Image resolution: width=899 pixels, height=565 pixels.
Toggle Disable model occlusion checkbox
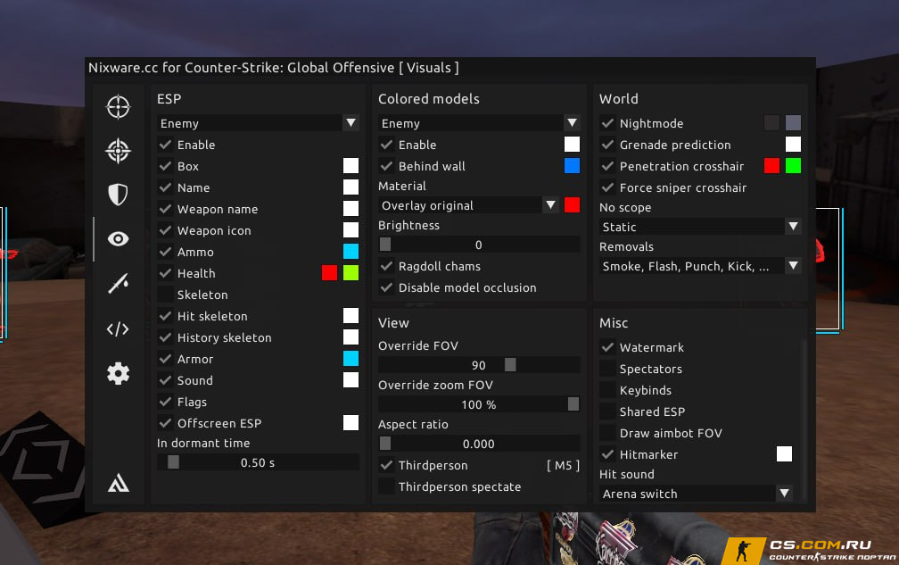pyautogui.click(x=386, y=287)
